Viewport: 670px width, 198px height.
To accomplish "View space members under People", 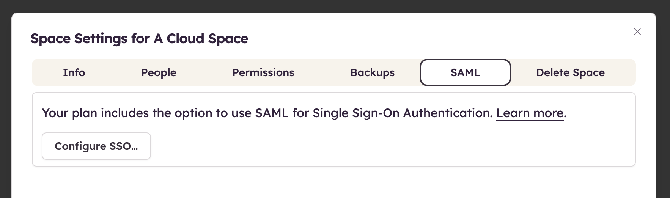I will pos(159,72).
